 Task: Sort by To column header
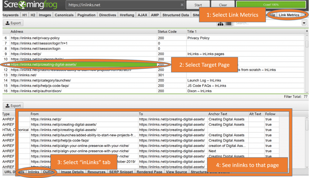click(173, 114)
